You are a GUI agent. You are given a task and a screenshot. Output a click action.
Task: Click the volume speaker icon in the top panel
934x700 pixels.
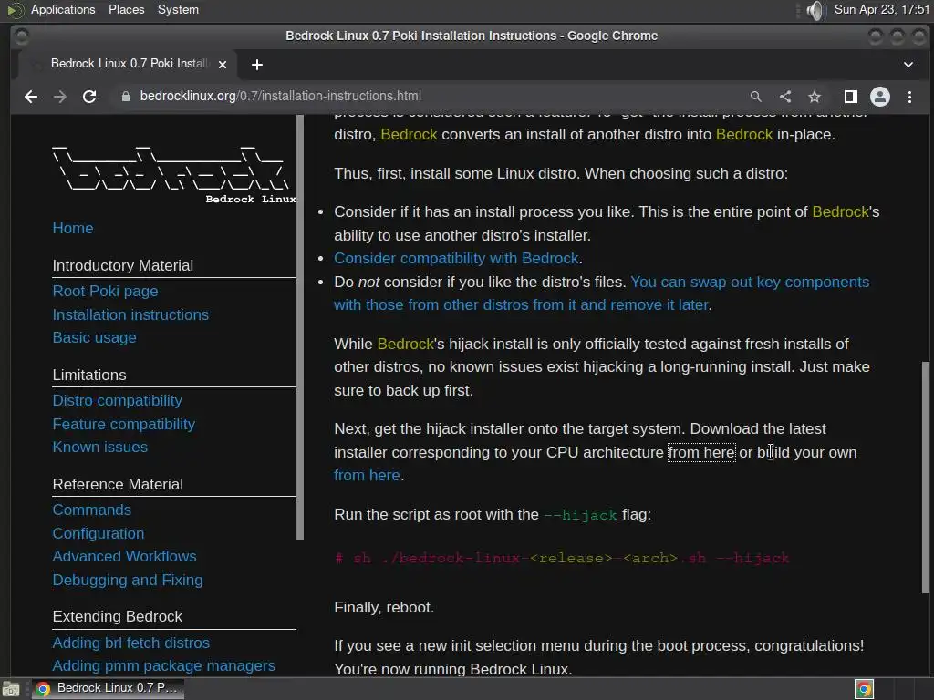tap(815, 10)
